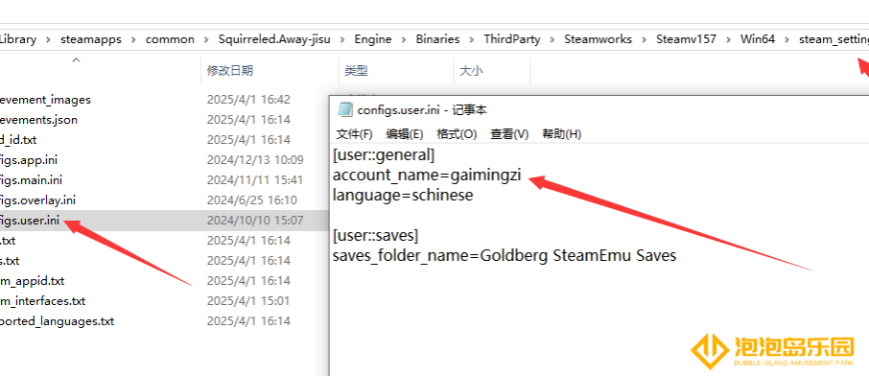Image resolution: width=869 pixels, height=376 pixels.
Task: Go to Steamv157 in the address breadcrumb
Action: 686,39
